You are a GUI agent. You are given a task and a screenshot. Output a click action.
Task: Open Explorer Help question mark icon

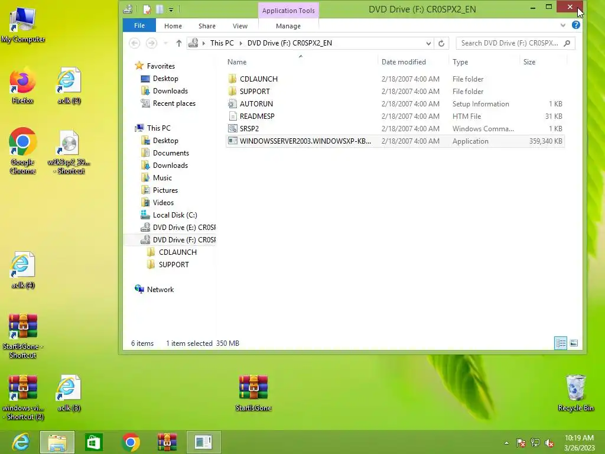point(575,25)
